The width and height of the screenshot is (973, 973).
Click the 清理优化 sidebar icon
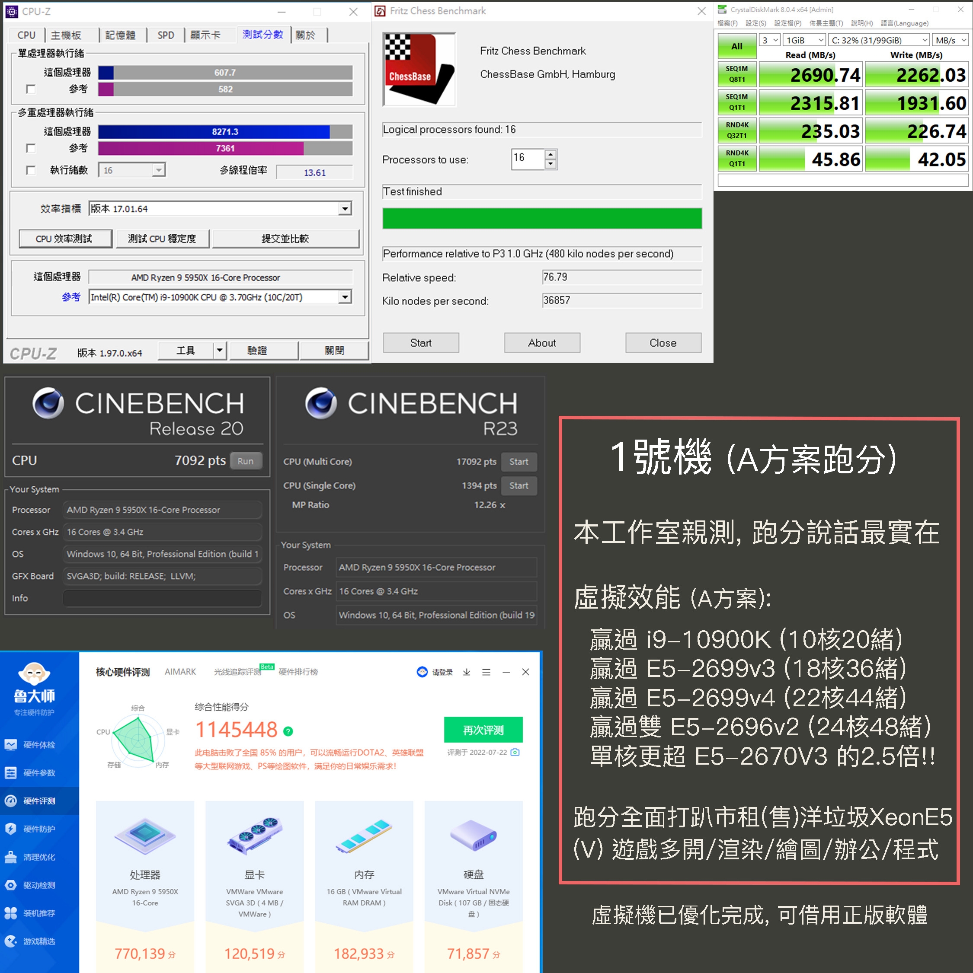click(x=10, y=857)
